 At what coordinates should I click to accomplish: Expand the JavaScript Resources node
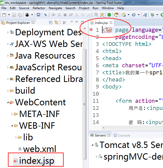coord(8,67)
